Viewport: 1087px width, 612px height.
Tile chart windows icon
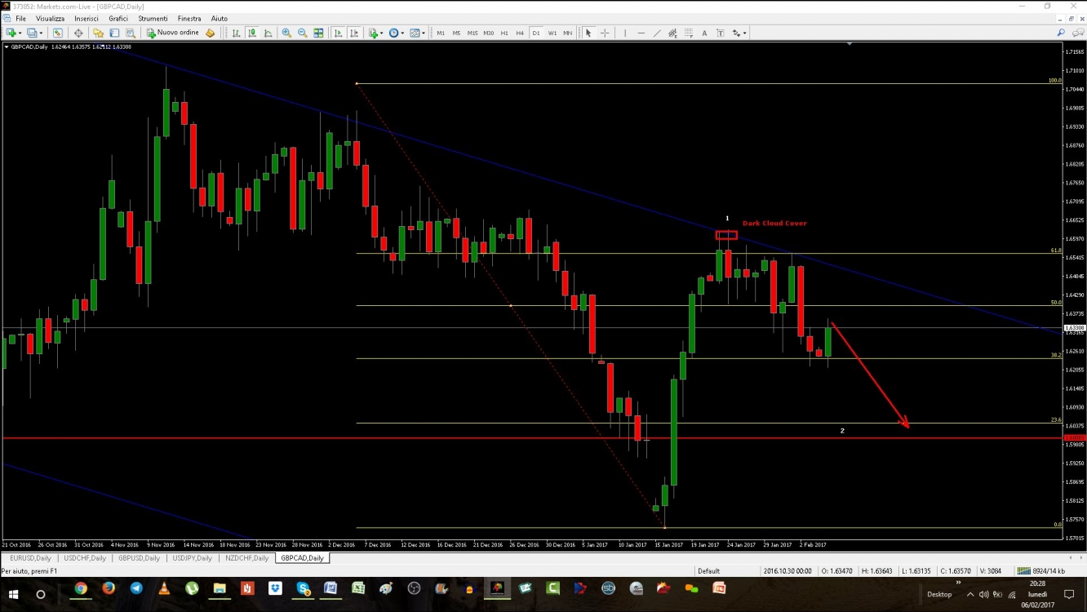click(318, 33)
